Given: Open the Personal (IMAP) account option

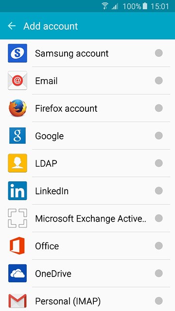Looking at the screenshot, I should tap(87, 300).
